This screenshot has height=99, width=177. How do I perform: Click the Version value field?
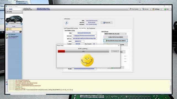[92, 24]
